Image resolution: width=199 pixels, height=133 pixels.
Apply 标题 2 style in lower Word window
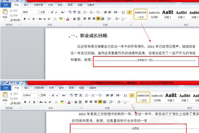pyautogui.click(x=185, y=97)
